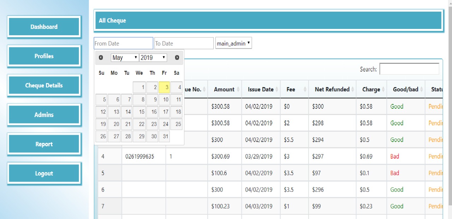Pick May 4 in the calendar

(177, 87)
